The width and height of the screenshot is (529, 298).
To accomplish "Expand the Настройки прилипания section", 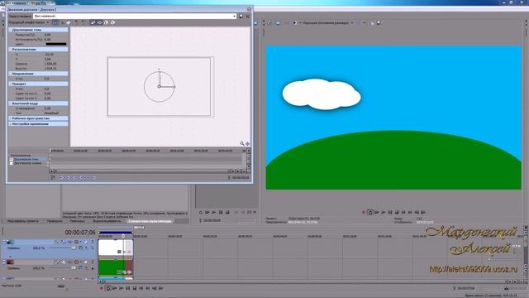I will click(x=10, y=123).
